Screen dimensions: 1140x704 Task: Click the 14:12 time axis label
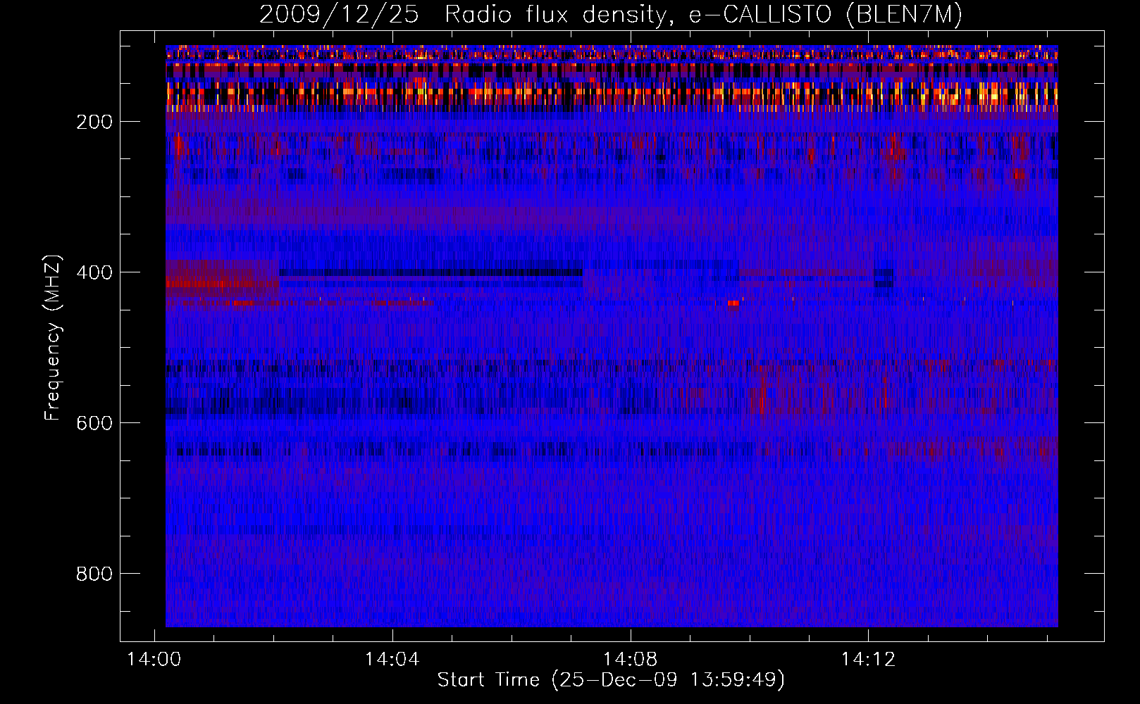tap(868, 660)
